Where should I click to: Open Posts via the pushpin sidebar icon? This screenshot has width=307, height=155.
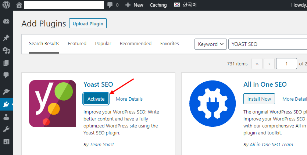click(6, 37)
